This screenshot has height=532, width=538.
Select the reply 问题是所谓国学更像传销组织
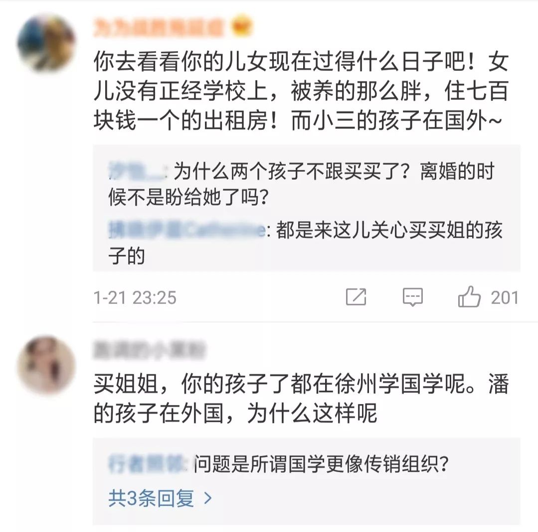click(322, 464)
